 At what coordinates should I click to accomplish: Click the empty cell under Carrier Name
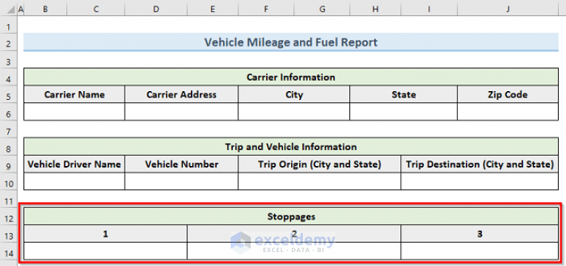click(x=74, y=112)
